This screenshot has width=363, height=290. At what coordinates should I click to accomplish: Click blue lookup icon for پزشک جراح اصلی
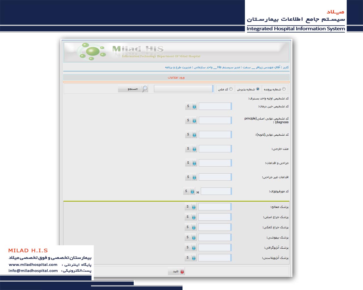pos(194,217)
